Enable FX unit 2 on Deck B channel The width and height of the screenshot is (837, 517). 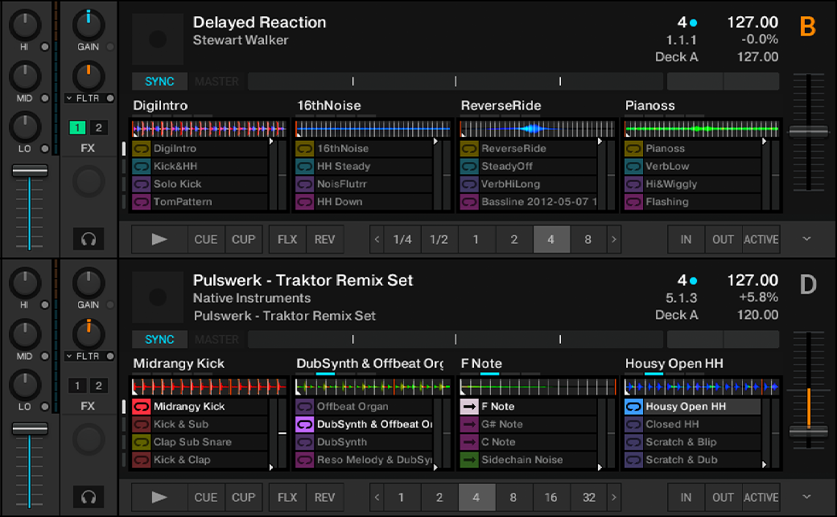[x=98, y=128]
